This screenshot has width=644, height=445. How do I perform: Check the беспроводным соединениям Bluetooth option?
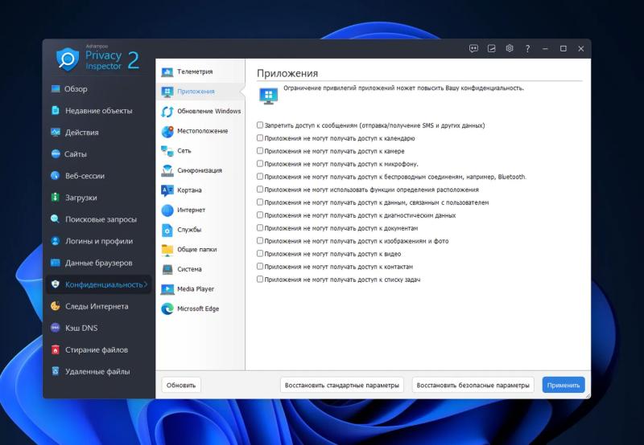coord(259,176)
